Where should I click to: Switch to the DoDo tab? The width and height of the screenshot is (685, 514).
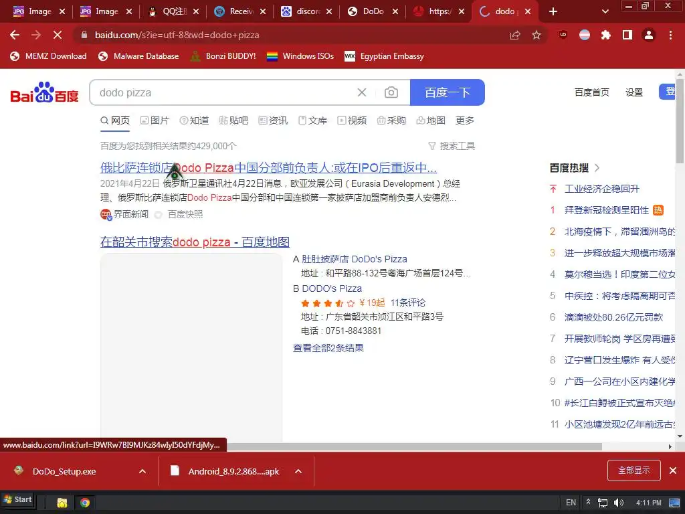(x=373, y=11)
